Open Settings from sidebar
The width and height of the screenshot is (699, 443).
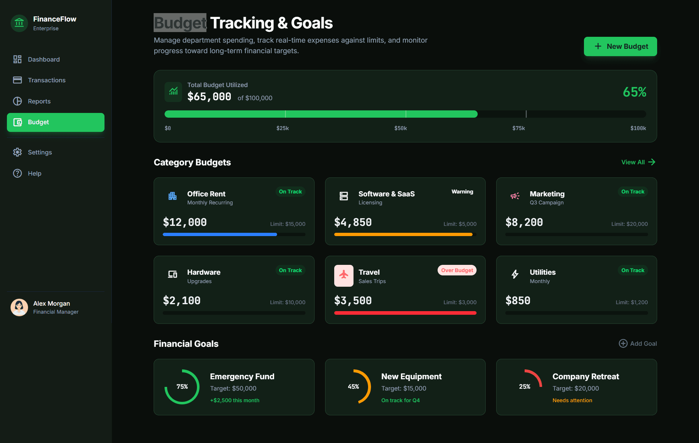coord(40,152)
